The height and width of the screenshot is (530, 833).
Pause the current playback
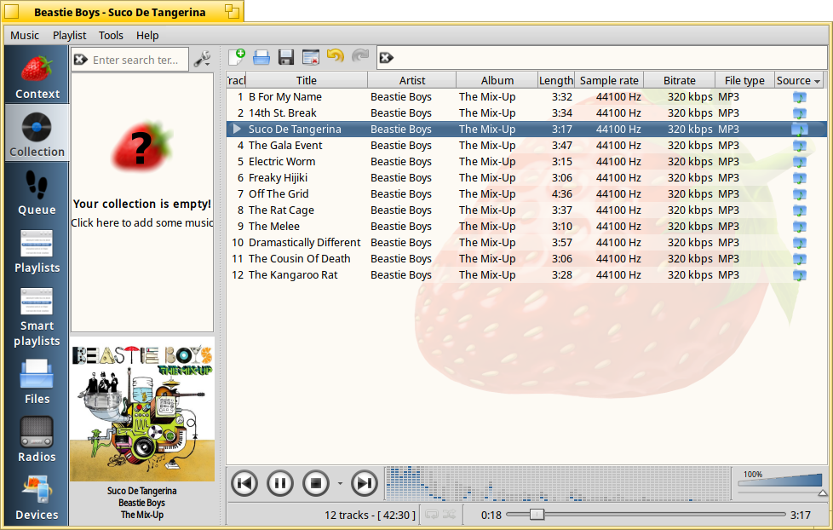tap(280, 483)
